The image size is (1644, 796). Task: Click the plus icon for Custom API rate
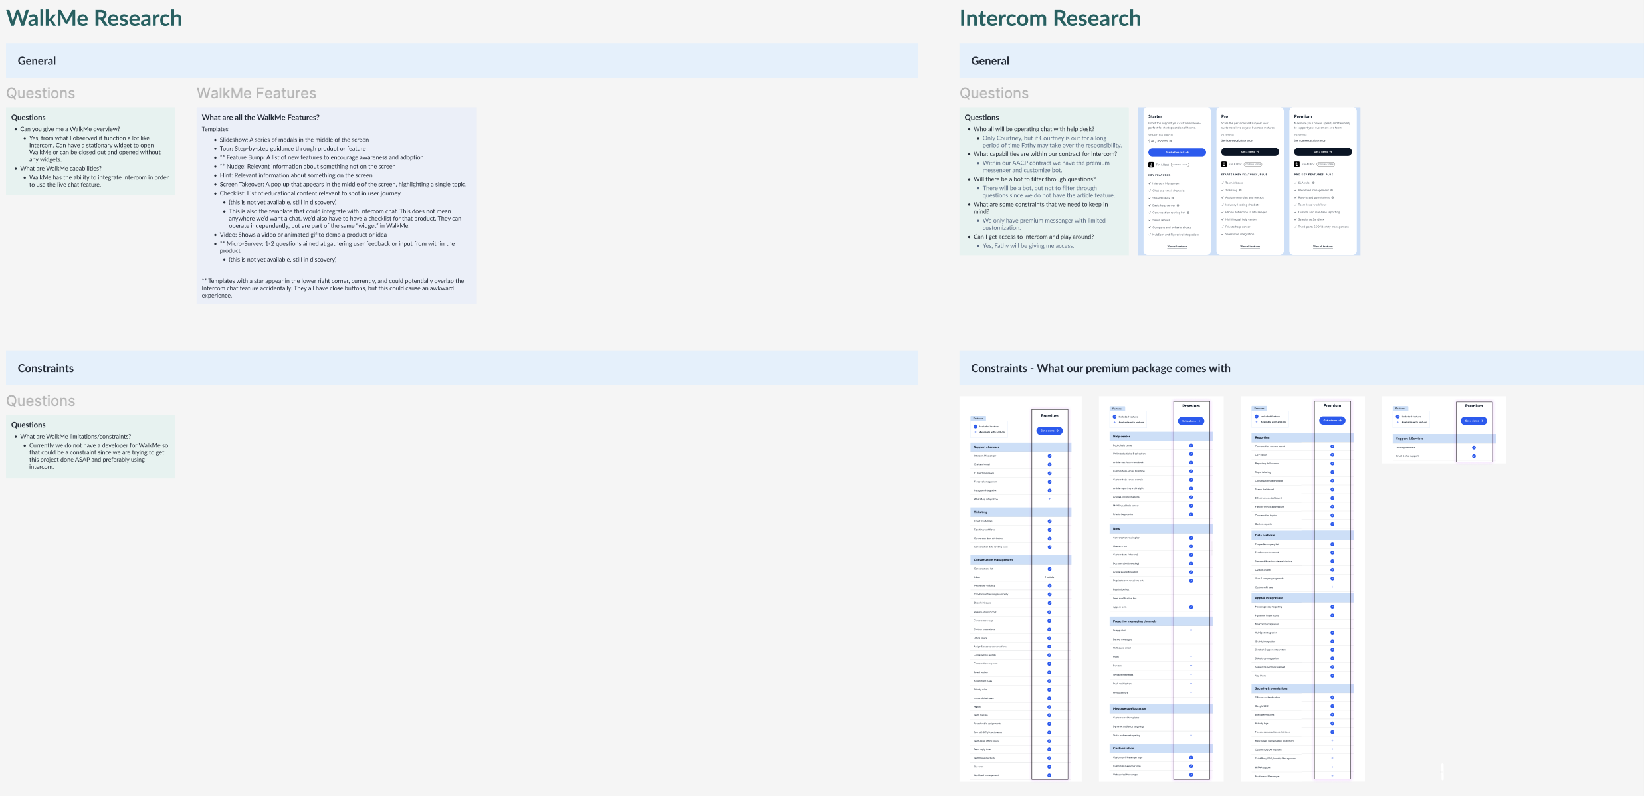tap(1332, 587)
